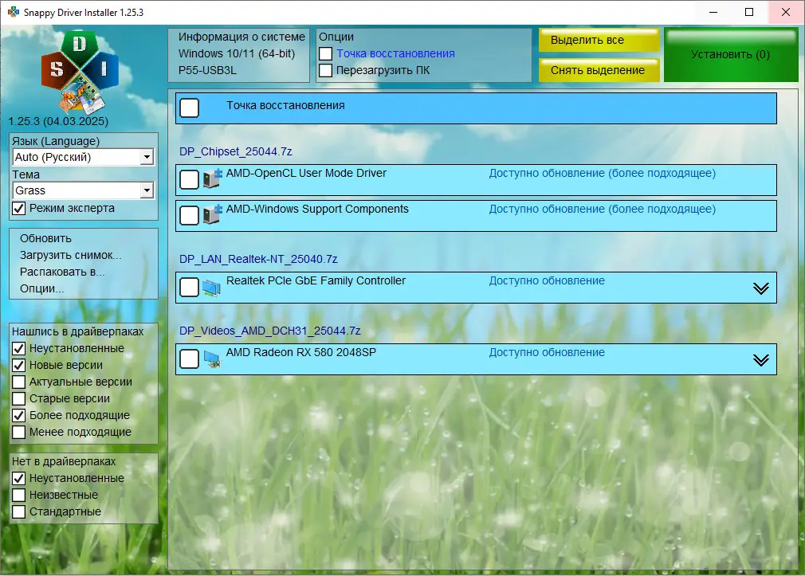This screenshot has height=576, width=805.
Task: Tick the AMD Radeon RX 580 2048SP checkbox
Action: (x=190, y=359)
